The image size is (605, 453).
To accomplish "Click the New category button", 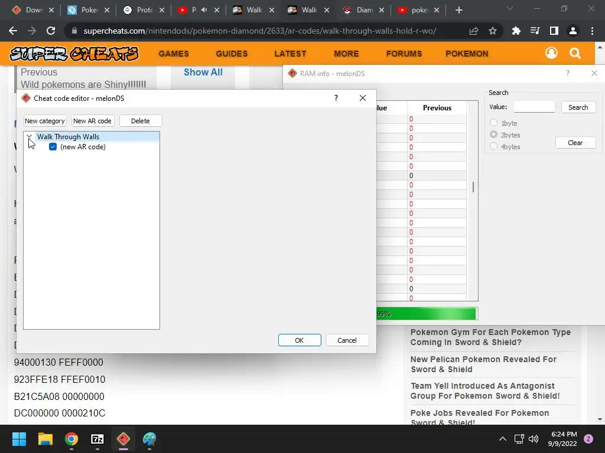I will (45, 121).
